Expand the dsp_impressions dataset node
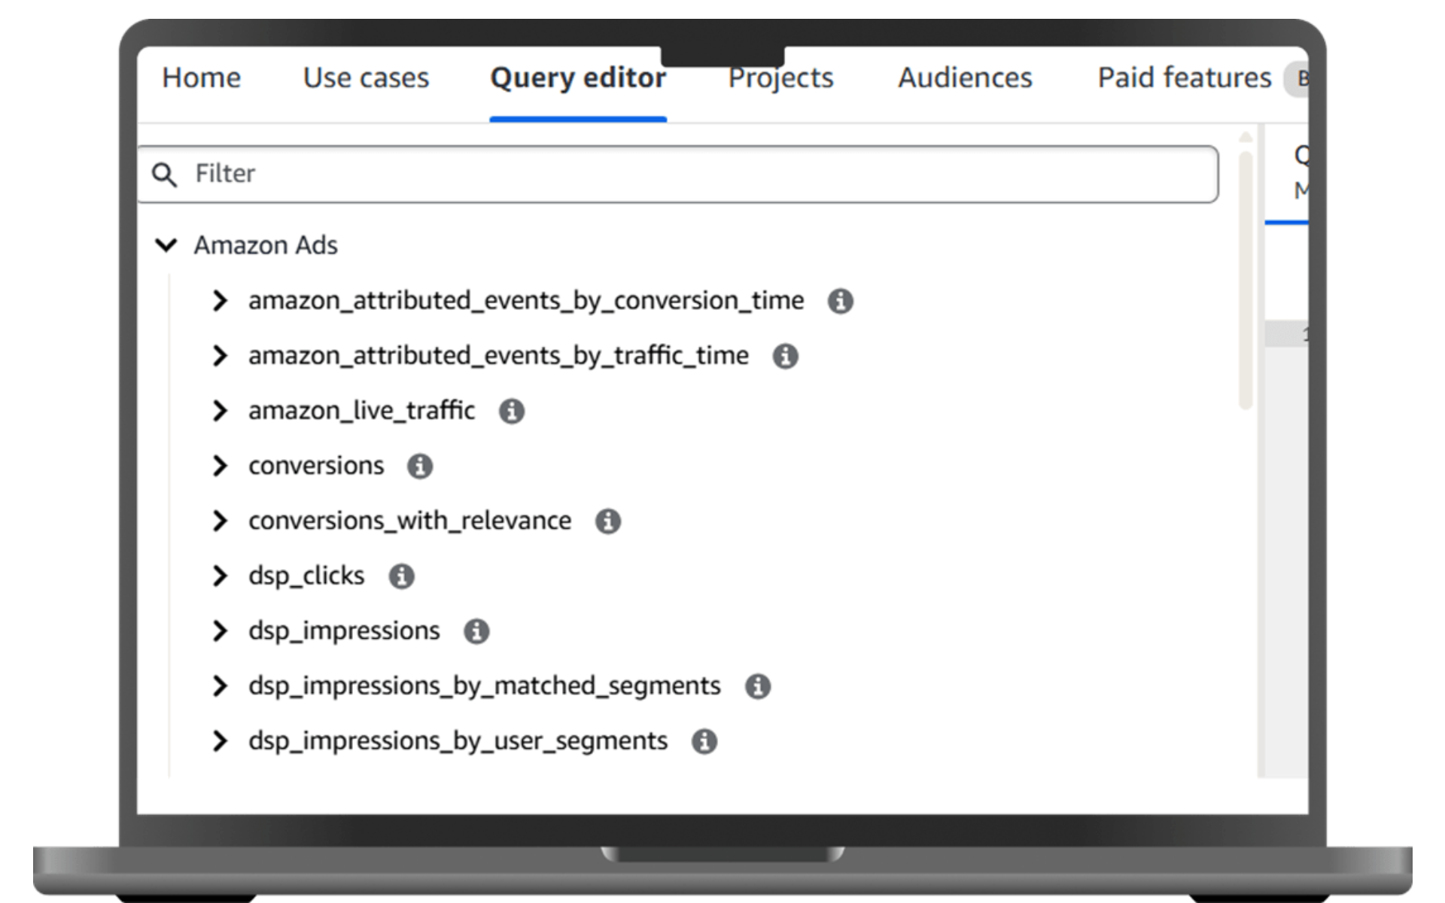The image size is (1445, 903). pos(221,631)
